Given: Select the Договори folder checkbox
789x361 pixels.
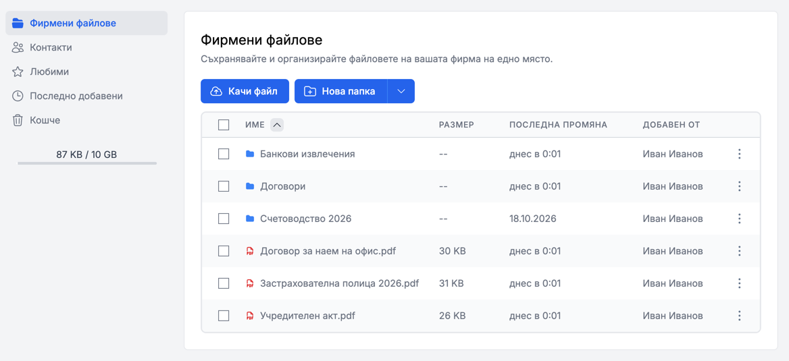Looking at the screenshot, I should [224, 186].
